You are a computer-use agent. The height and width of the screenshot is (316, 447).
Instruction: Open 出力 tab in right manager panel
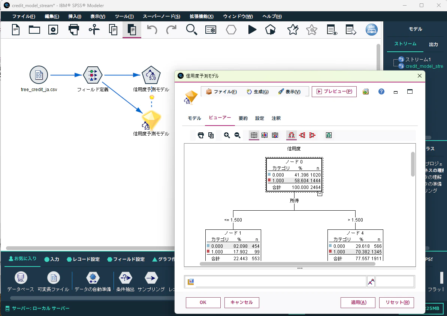pyautogui.click(x=433, y=44)
